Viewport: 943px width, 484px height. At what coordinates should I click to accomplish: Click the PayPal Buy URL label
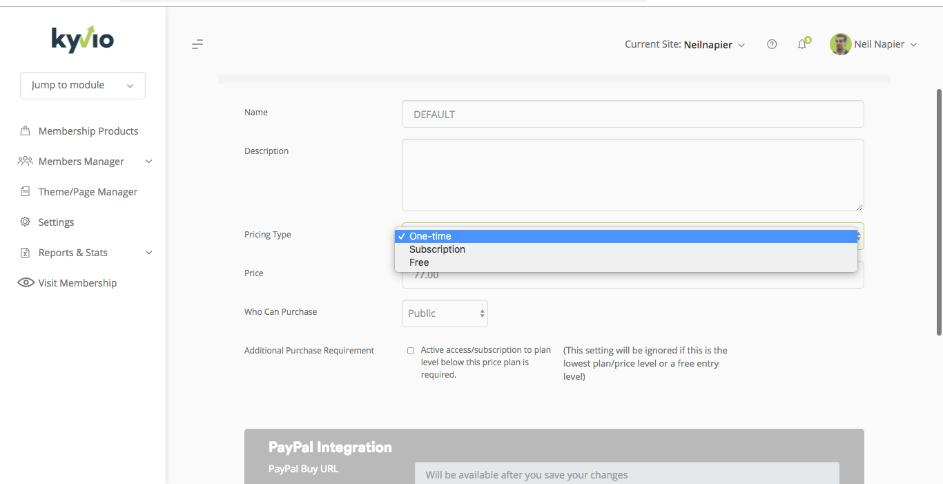click(304, 469)
